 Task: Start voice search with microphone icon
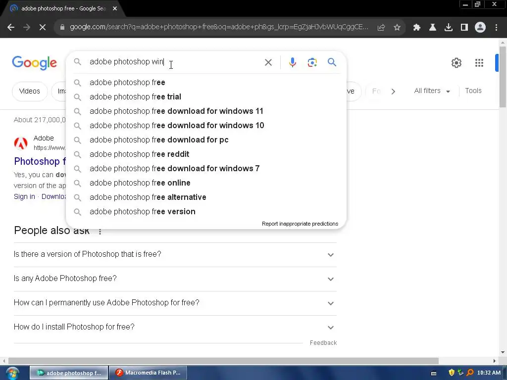293,62
